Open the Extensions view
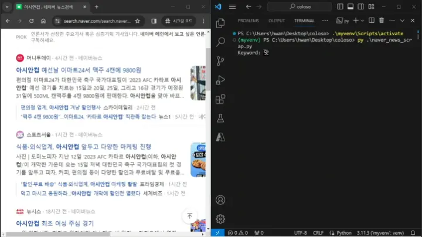 pos(220,99)
